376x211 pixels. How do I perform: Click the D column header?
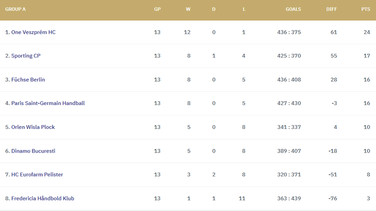coord(214,9)
